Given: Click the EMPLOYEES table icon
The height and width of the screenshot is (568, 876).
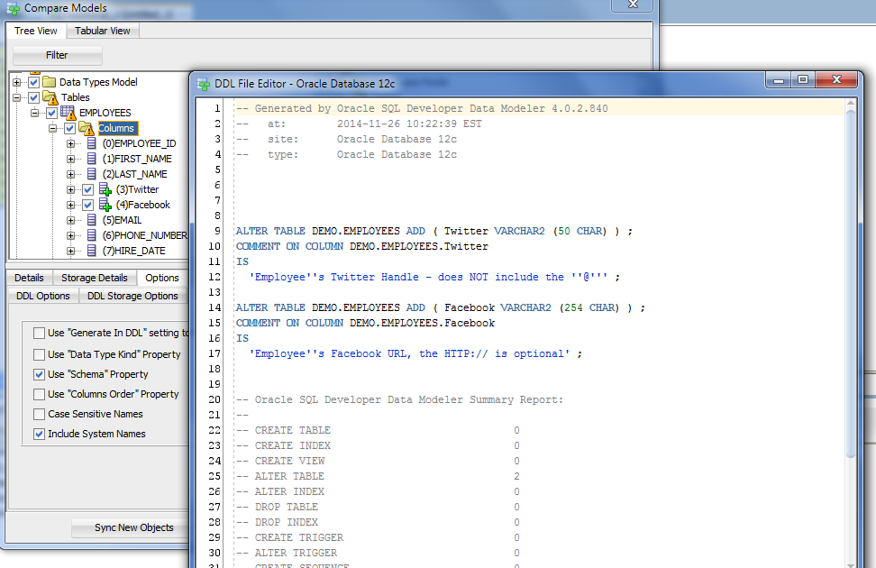Looking at the screenshot, I should click(x=68, y=113).
